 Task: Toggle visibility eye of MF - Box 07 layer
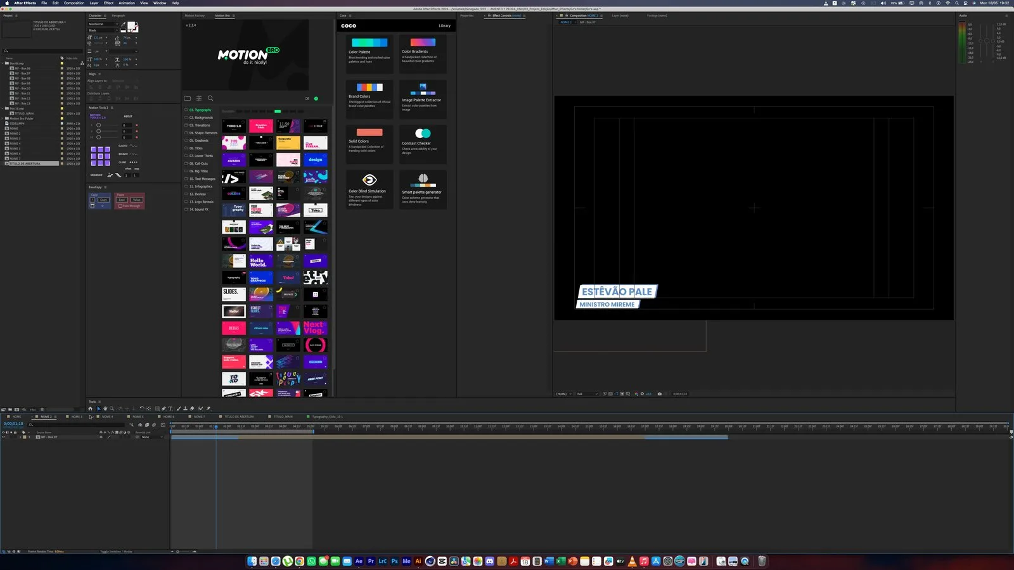[4, 437]
